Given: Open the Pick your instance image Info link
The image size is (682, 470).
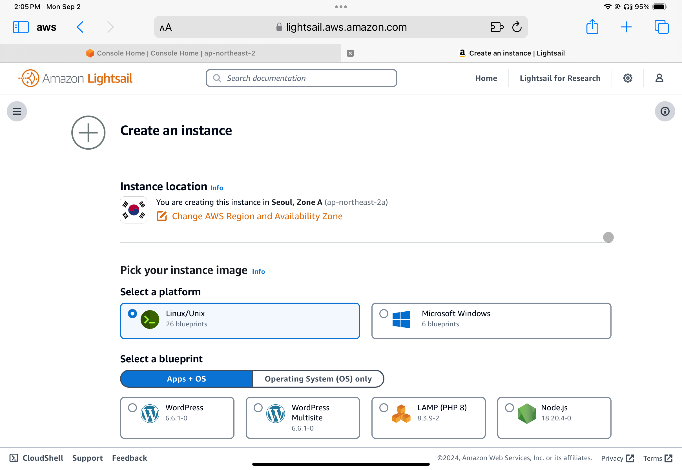Looking at the screenshot, I should pyautogui.click(x=258, y=272).
